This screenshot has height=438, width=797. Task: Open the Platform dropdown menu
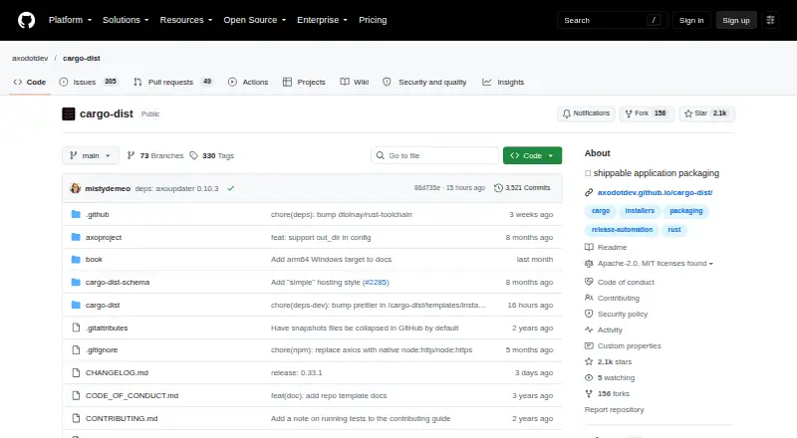(70, 20)
